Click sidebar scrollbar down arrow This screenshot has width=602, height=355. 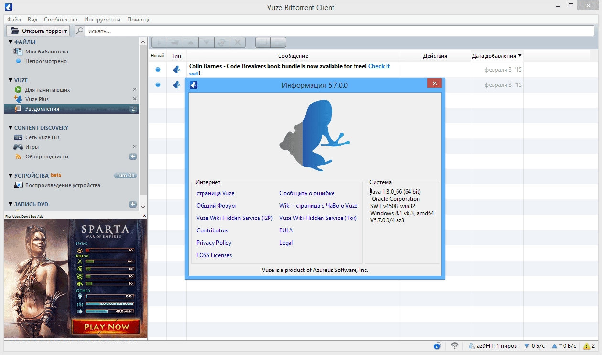[143, 207]
